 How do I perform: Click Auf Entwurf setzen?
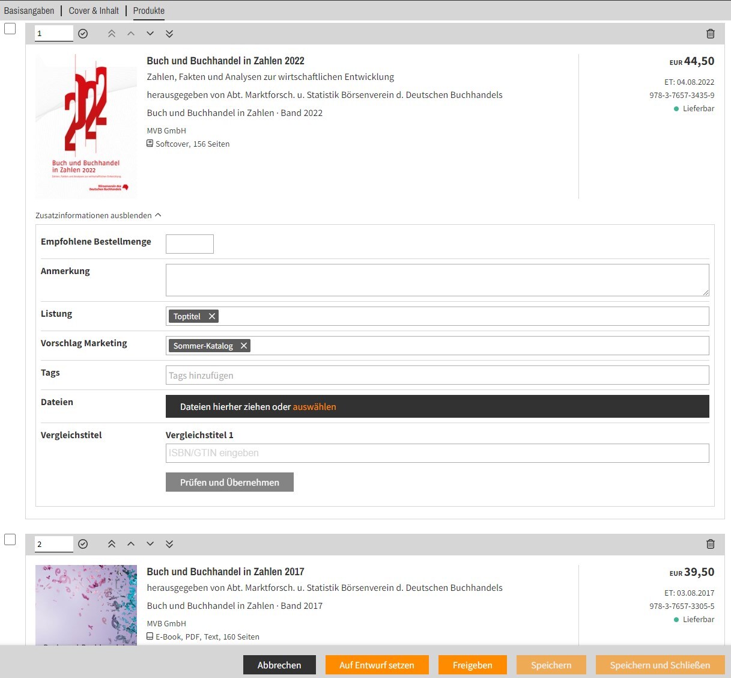(x=377, y=665)
